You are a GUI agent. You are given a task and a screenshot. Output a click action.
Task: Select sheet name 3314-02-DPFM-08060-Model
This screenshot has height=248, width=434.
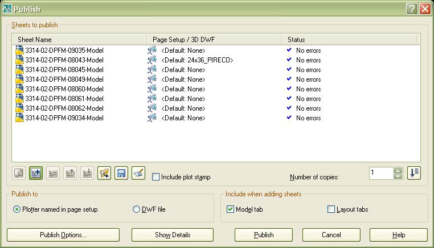64,89
